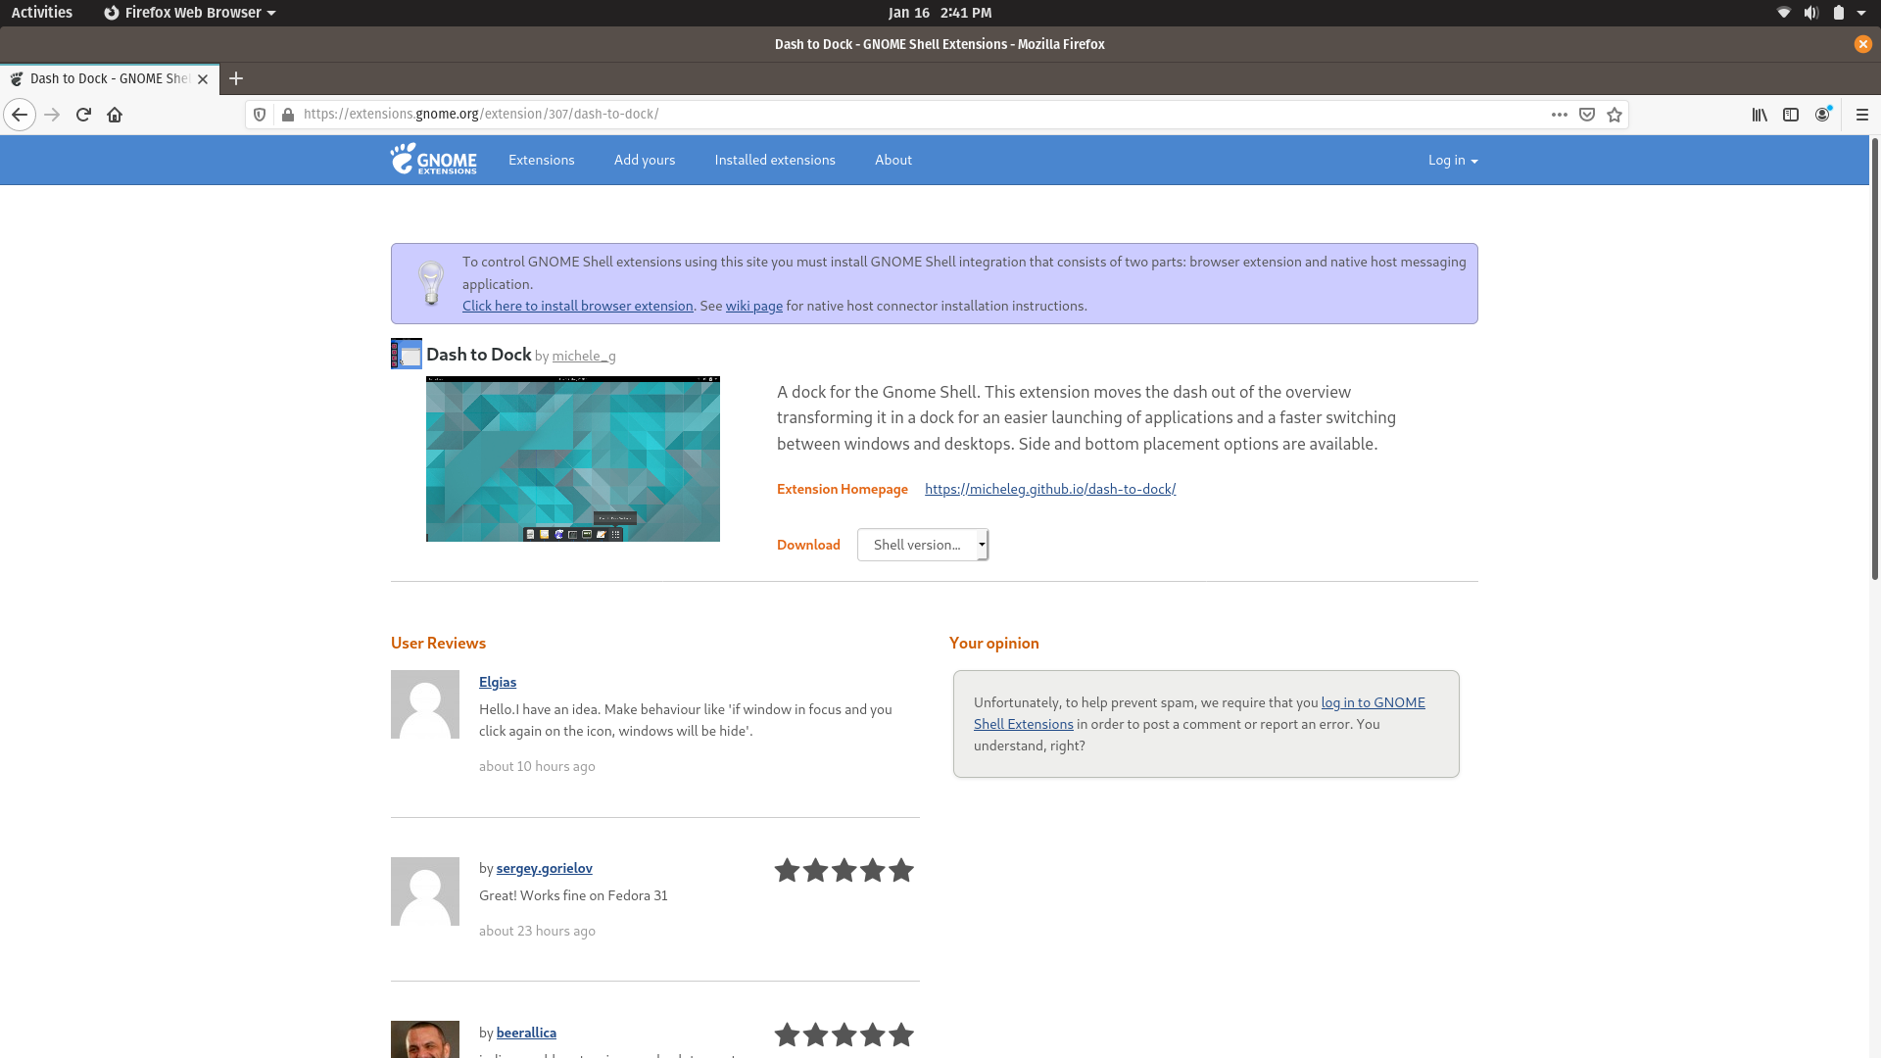This screenshot has width=1881, height=1058.
Task: Click the Download label
Action: 808,545
